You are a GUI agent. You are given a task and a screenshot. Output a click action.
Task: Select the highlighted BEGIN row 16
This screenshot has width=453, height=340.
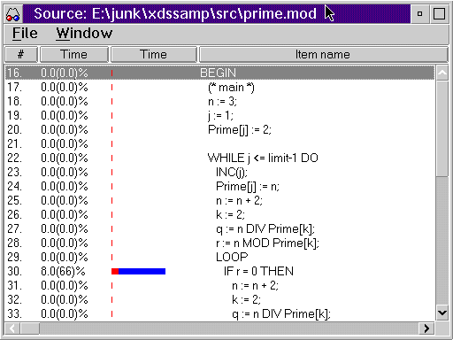point(219,73)
